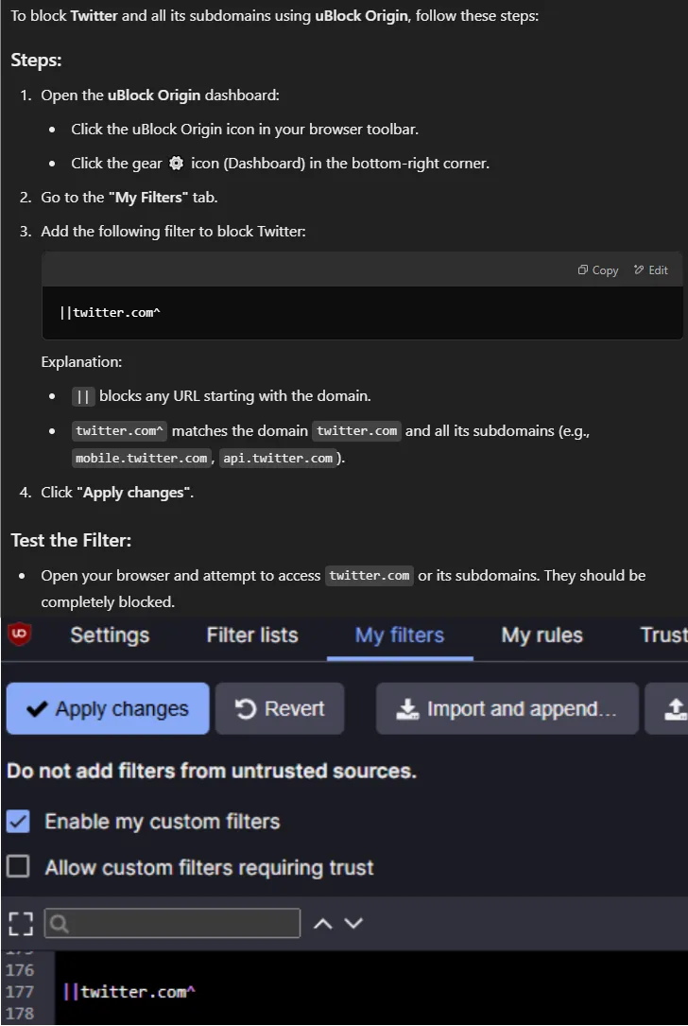Click the undo arrow icon in Revert
Image resolution: width=688 pixels, height=1026 pixels.
(x=246, y=708)
